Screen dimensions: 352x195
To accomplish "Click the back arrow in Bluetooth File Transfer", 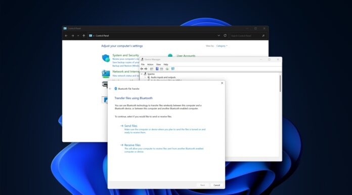I will (110, 89).
